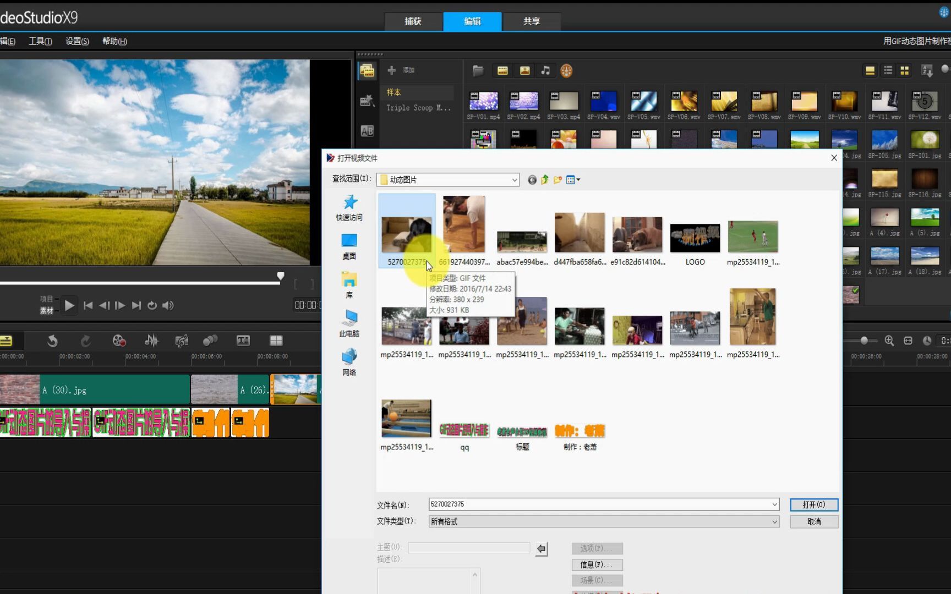Viewport: 951px width, 594px height.
Task: Click the Redo icon in timeline toolbar
Action: pos(86,341)
